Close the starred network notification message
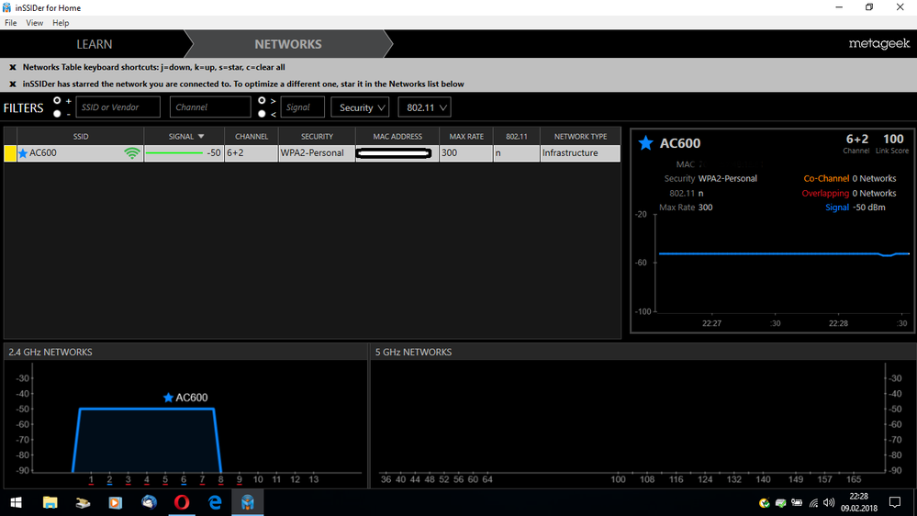917x516 pixels. point(13,84)
